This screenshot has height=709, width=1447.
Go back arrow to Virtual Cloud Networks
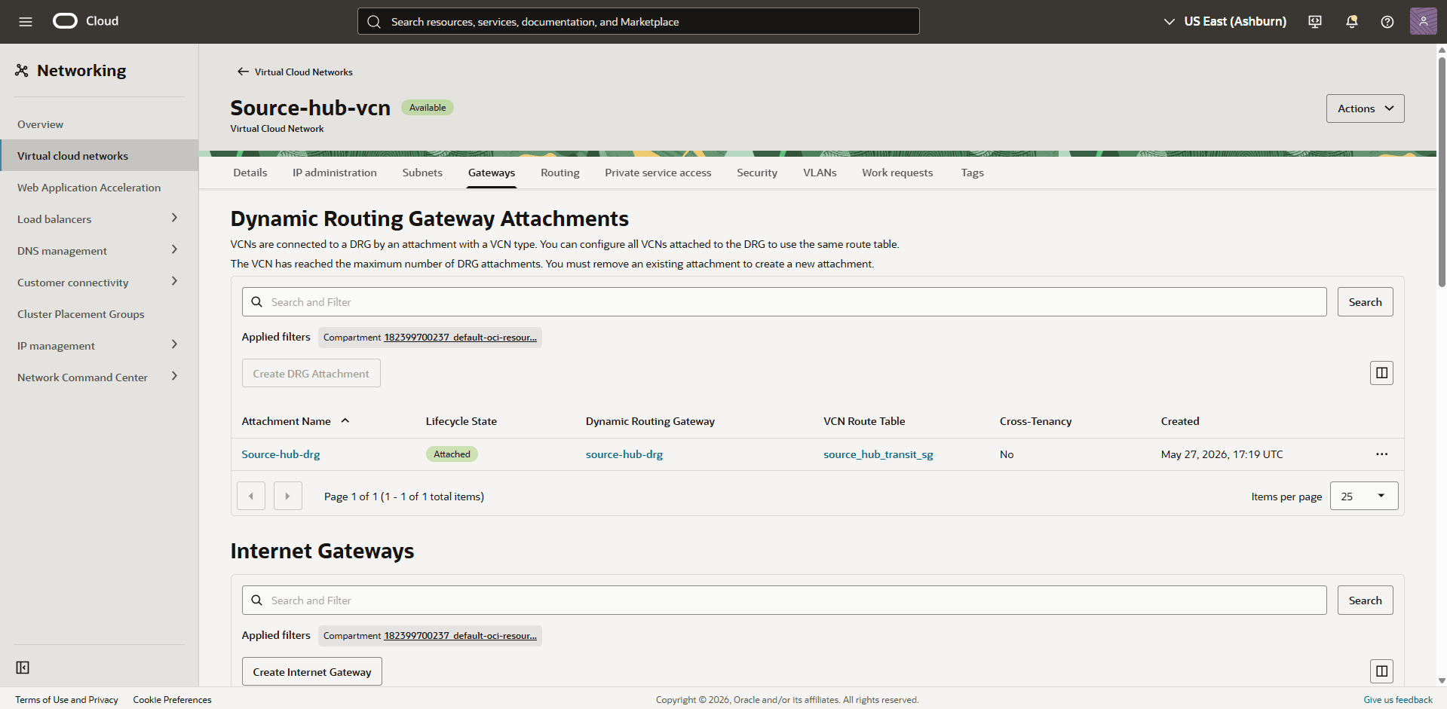pyautogui.click(x=243, y=72)
